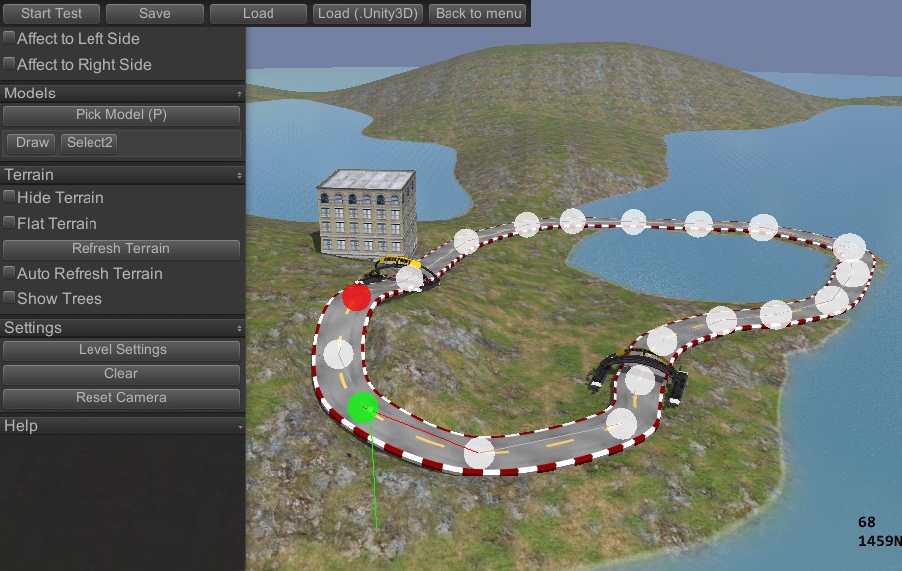This screenshot has width=902, height=571.
Task: Collapse the Terrain section header
Action: click(x=122, y=175)
